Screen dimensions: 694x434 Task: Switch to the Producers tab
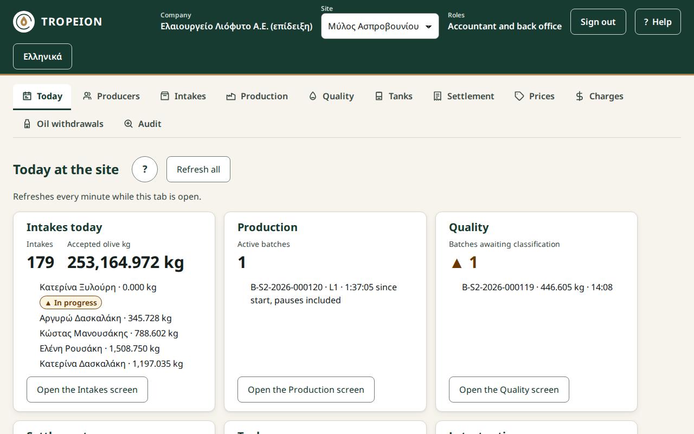(x=111, y=96)
